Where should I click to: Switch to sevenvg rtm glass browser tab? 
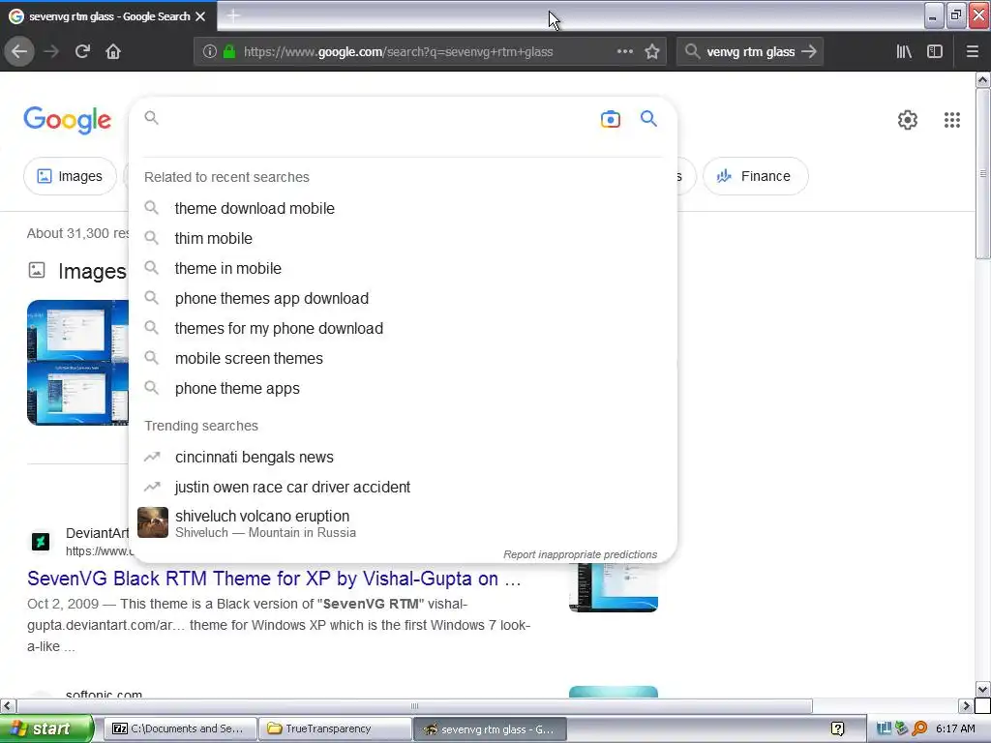coord(108,16)
